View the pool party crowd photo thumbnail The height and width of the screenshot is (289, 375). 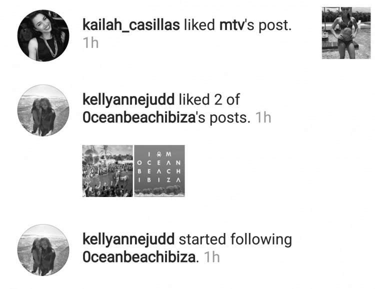[107, 171]
